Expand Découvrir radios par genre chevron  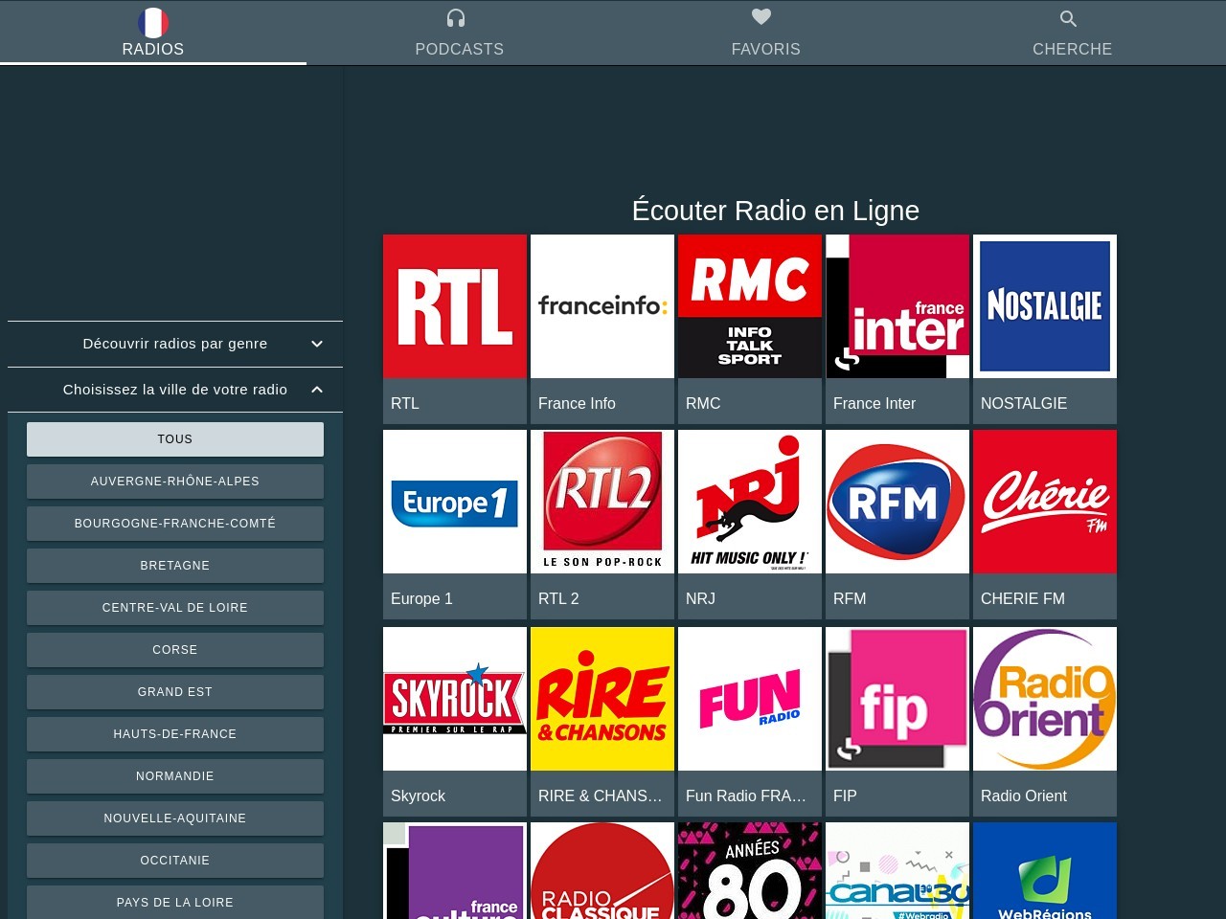(x=317, y=344)
